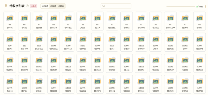The width and height of the screenshot is (208, 95).
Task: Open the m1001 card labeled 合37539
Action: pos(54,63)
